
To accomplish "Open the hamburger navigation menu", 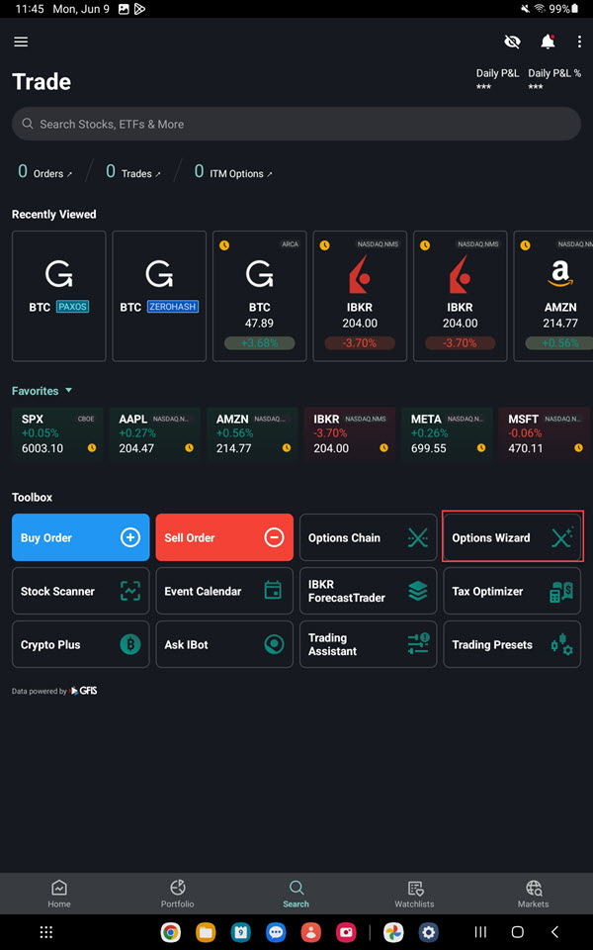I will click(x=21, y=42).
